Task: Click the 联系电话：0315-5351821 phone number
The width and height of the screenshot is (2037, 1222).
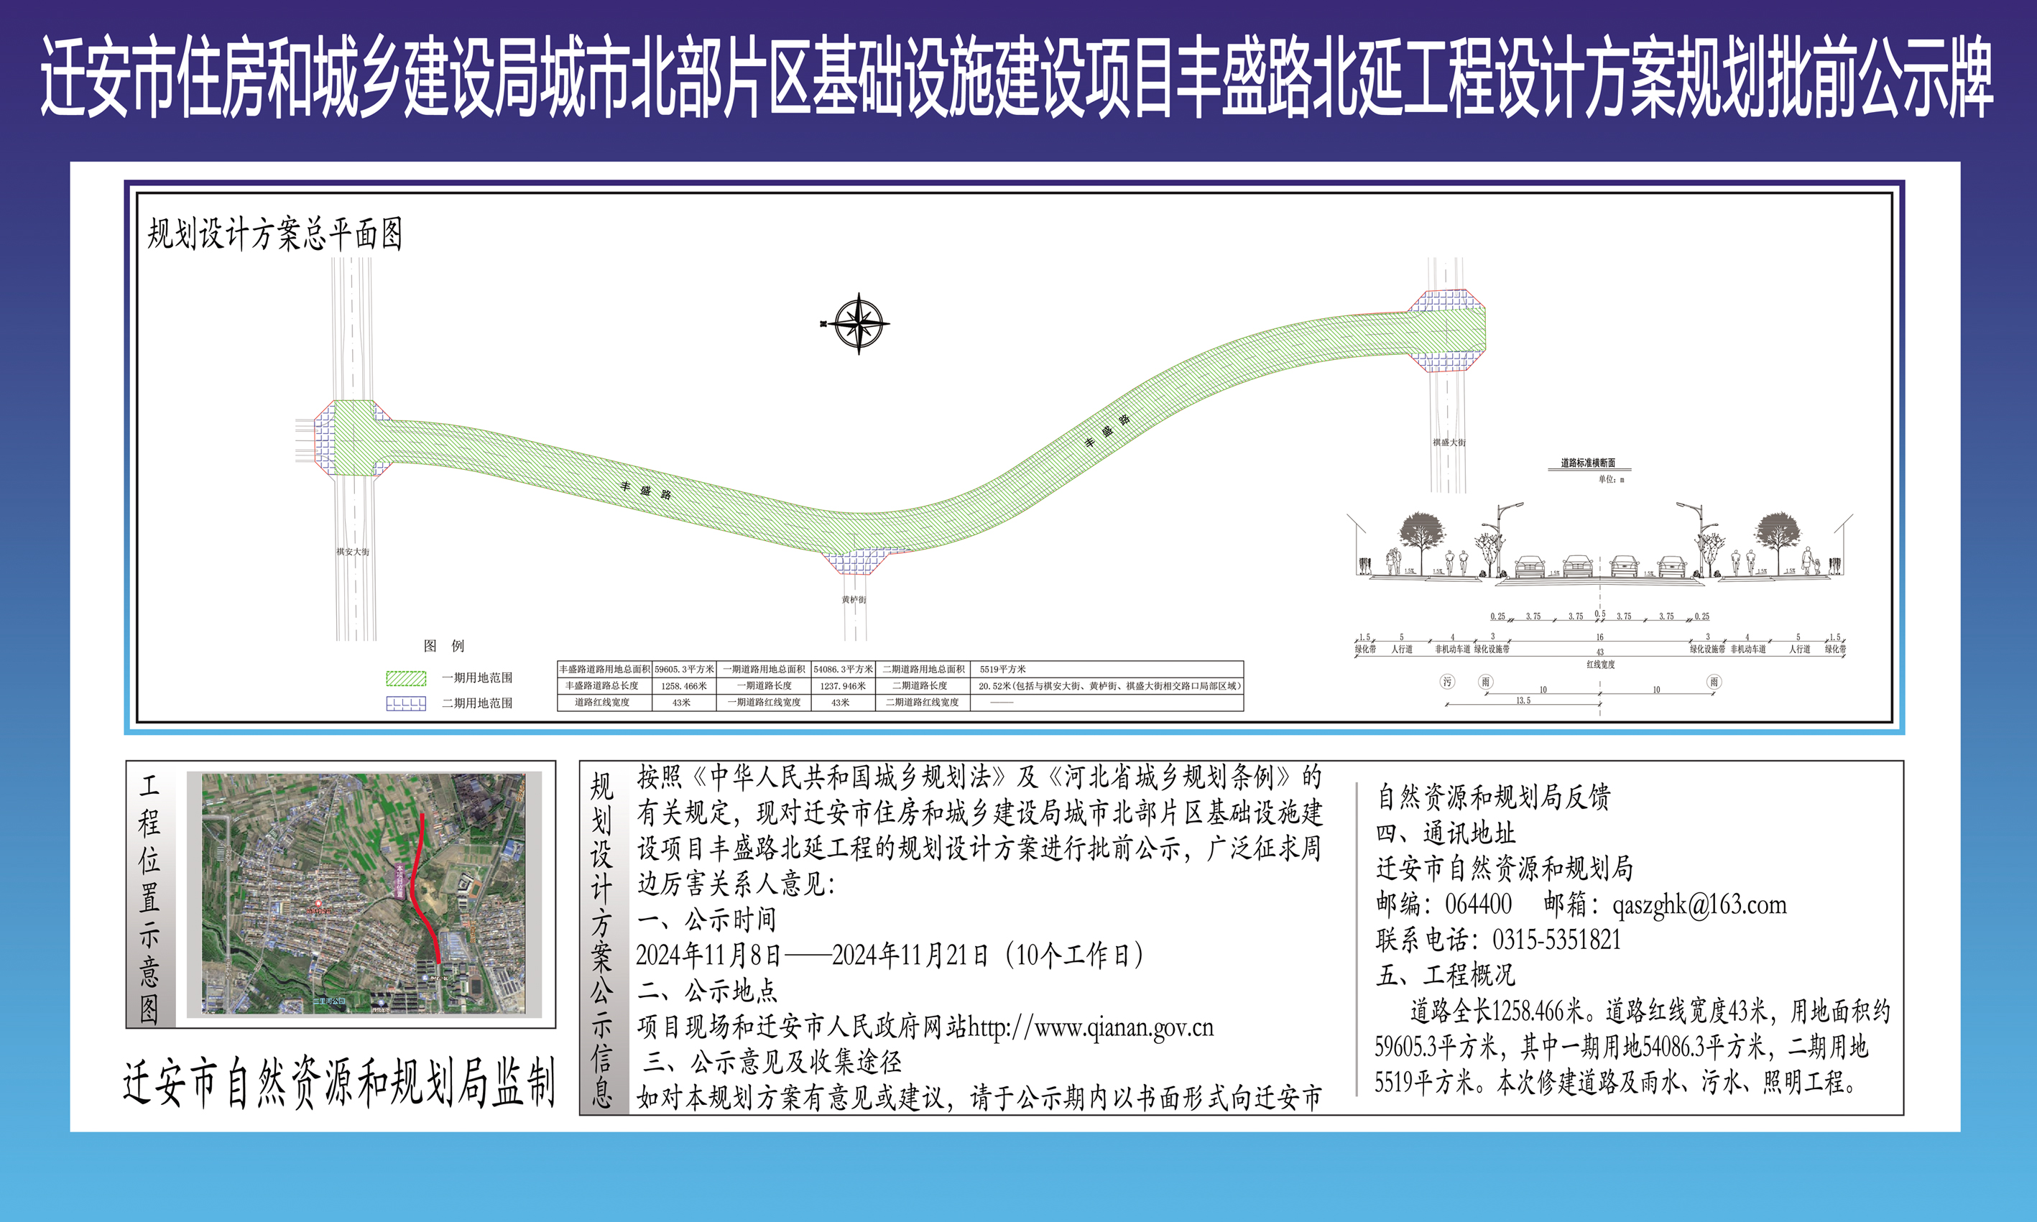Action: tap(1499, 940)
